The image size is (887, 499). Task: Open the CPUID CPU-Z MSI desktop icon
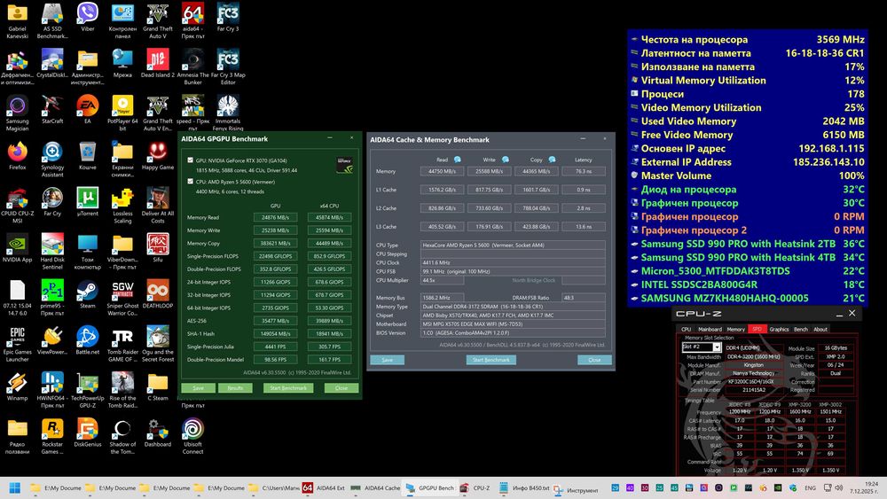(17, 207)
